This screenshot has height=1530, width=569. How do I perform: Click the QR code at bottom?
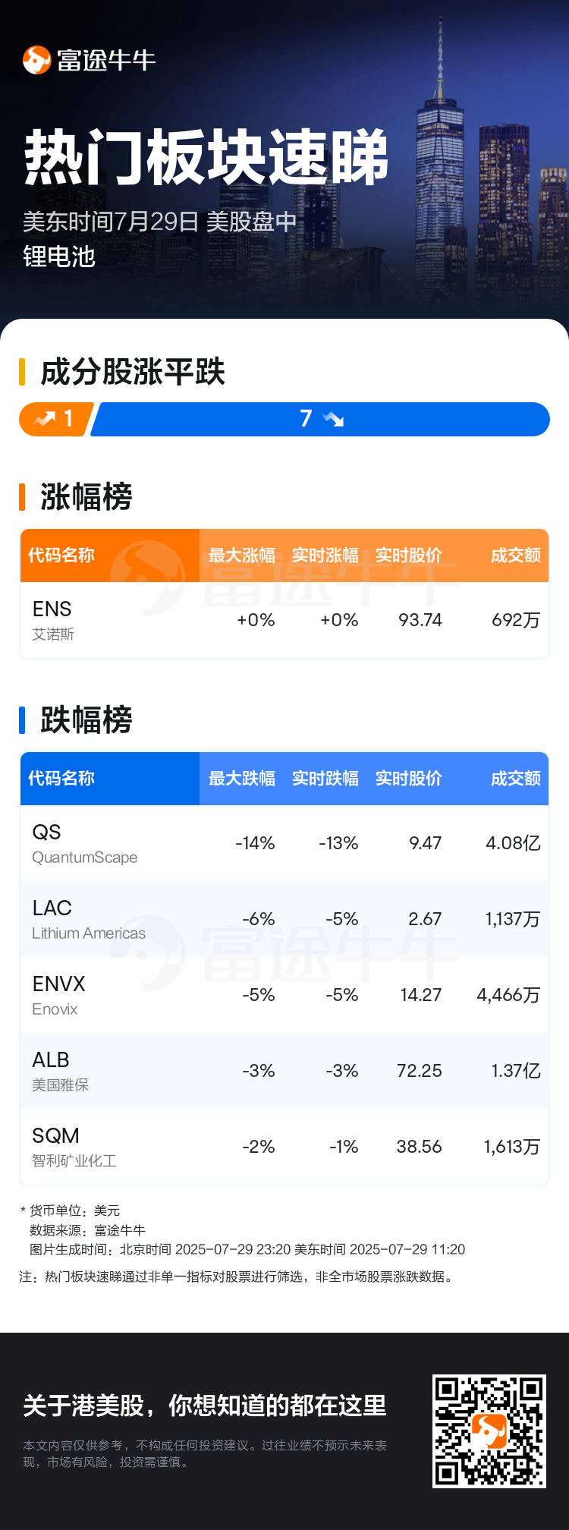(489, 1431)
